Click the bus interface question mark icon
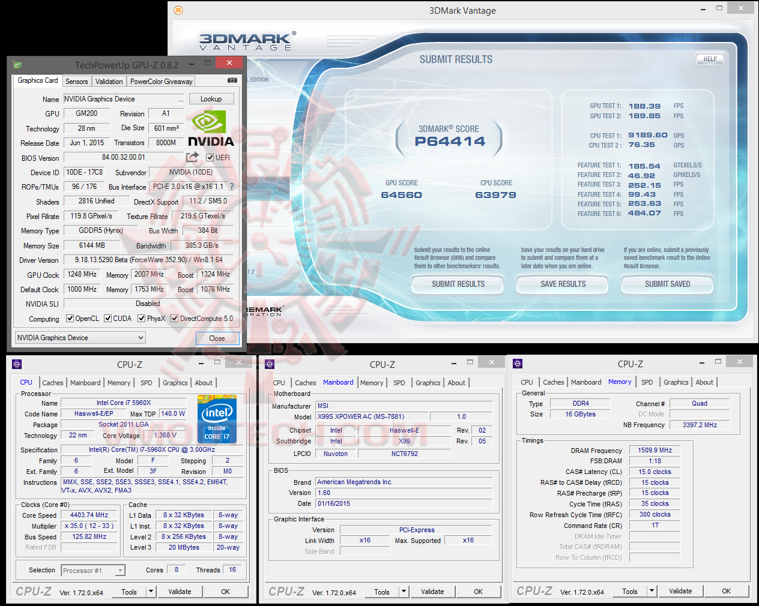This screenshot has height=606, width=759. pos(232,187)
